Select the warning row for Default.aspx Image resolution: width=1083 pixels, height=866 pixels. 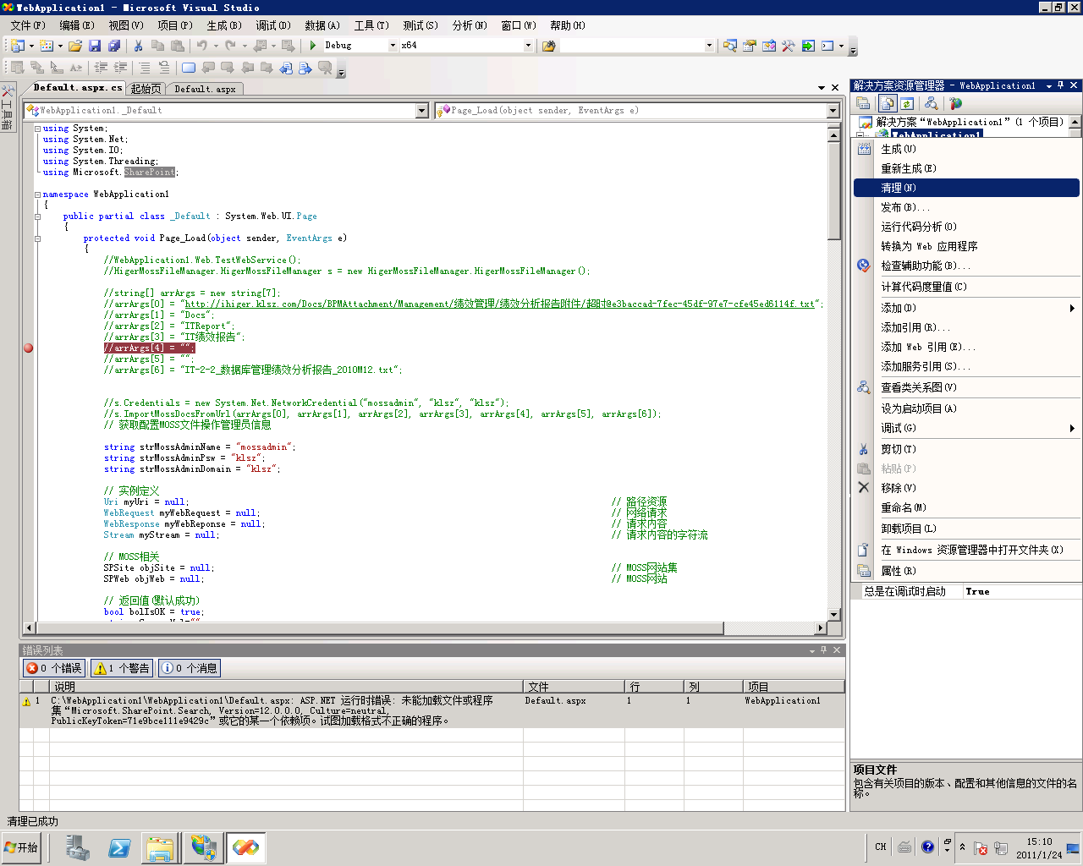[432, 710]
